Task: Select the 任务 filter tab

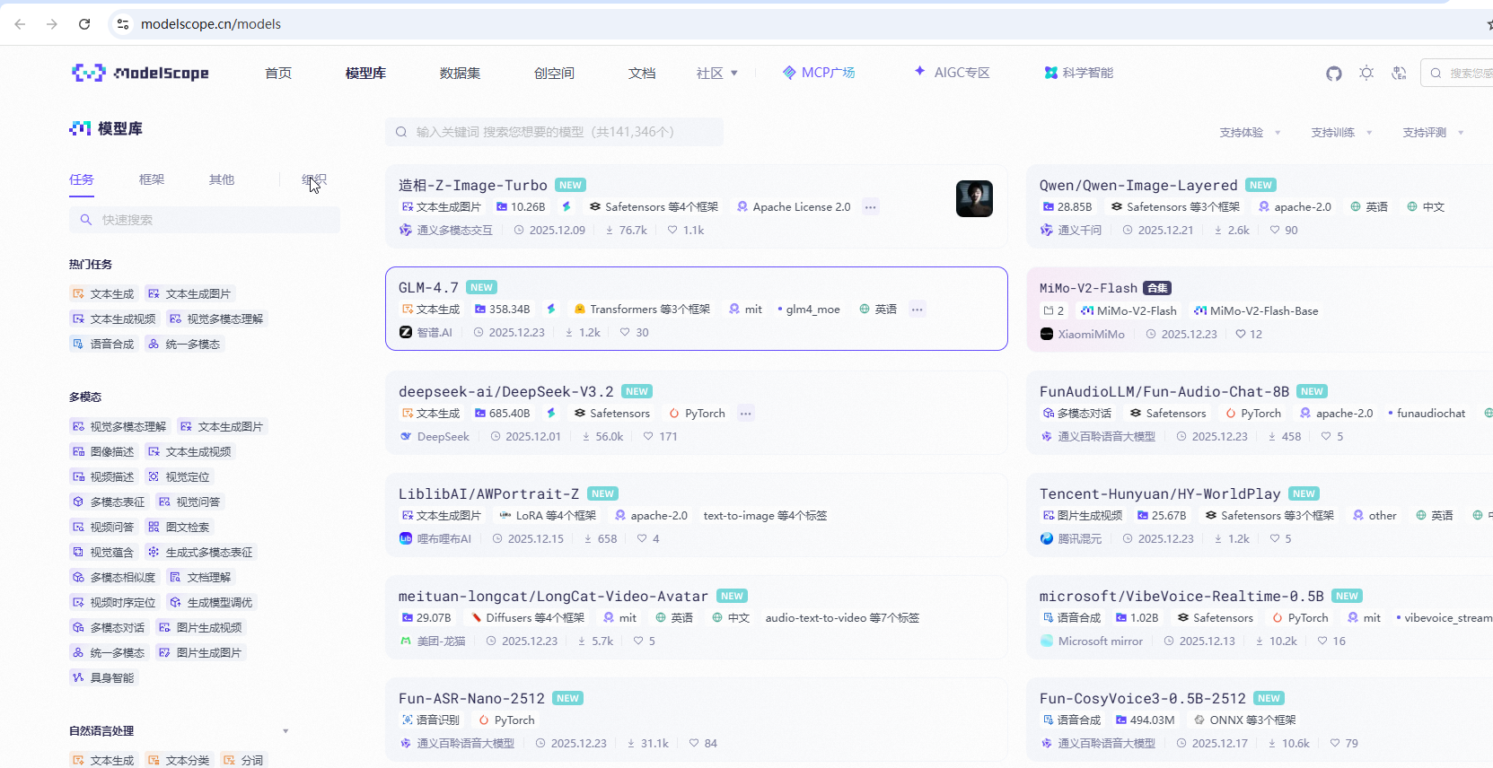Action: (82, 179)
